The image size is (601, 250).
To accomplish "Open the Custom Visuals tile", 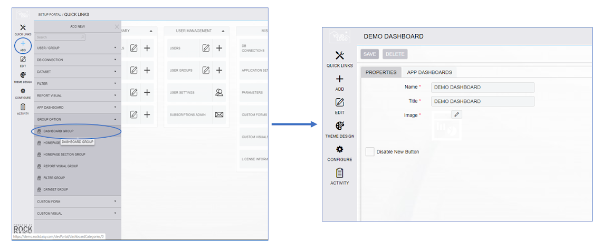I will [x=254, y=137].
